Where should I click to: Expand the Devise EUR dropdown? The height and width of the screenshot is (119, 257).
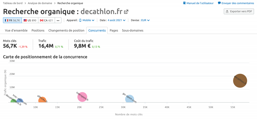145,20
